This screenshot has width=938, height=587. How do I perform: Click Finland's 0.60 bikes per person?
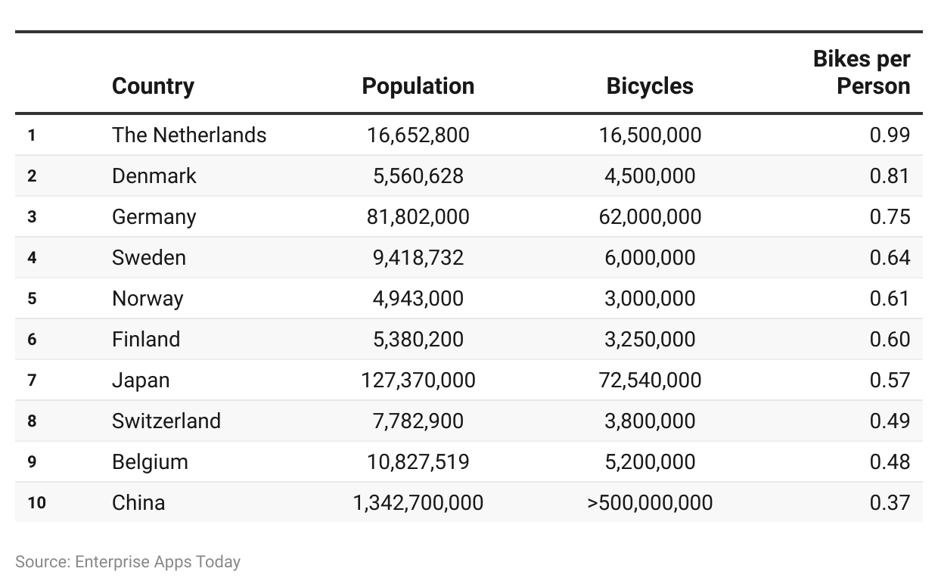point(890,339)
